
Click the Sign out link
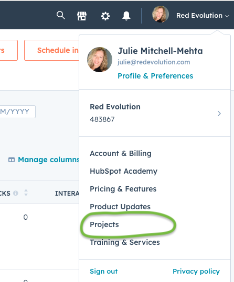(104, 272)
